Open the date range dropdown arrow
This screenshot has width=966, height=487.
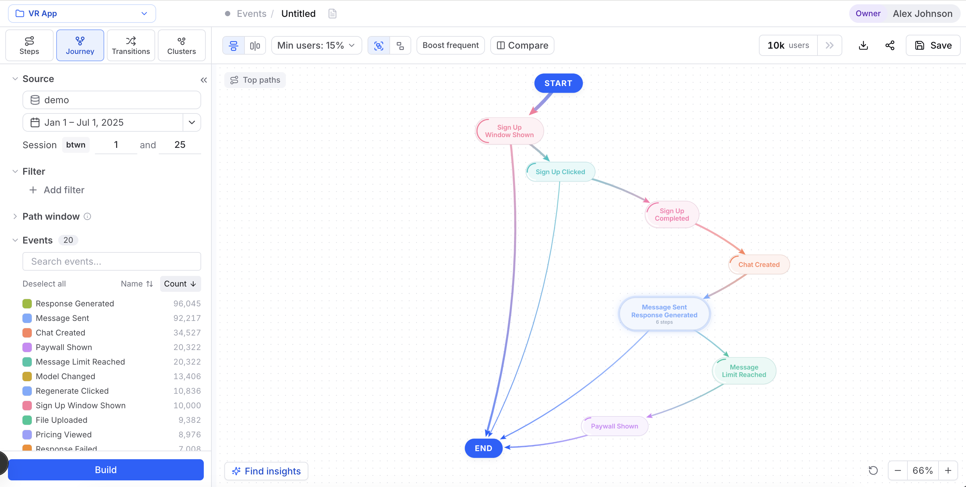click(192, 122)
